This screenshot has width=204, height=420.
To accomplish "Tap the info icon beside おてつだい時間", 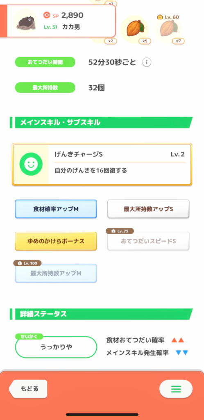I will click(147, 63).
